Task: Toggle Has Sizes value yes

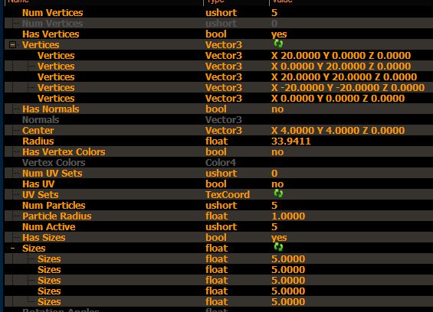Action: (x=279, y=238)
